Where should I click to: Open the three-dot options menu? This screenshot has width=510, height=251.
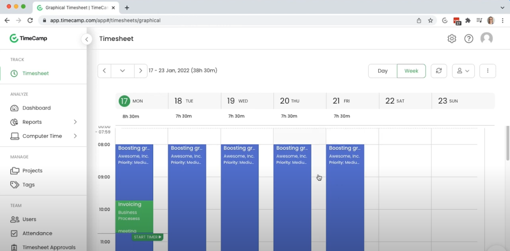click(488, 71)
